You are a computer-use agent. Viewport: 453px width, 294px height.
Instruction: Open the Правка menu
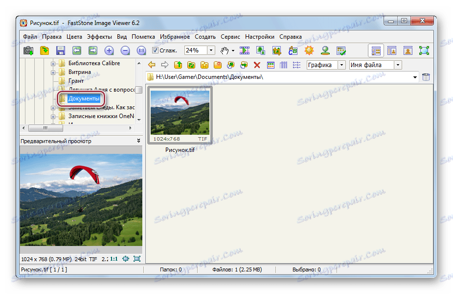coord(52,37)
